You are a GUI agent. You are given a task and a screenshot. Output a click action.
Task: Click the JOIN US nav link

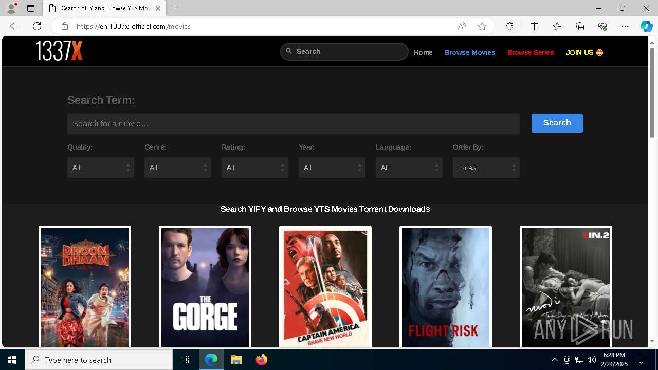tap(584, 52)
